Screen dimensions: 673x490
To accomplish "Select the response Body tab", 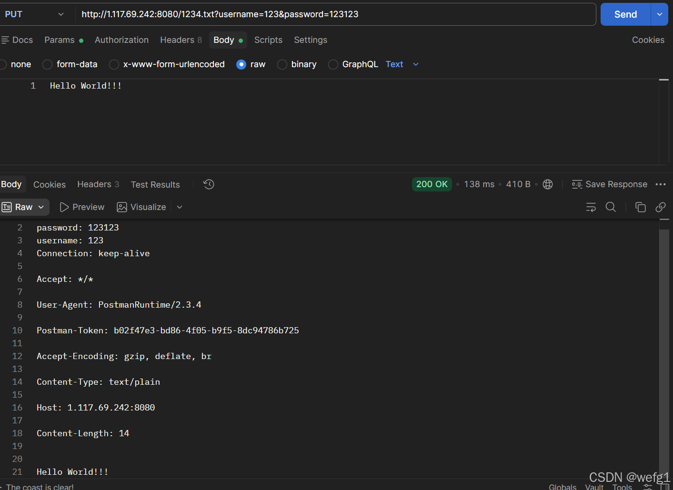I will pos(11,184).
